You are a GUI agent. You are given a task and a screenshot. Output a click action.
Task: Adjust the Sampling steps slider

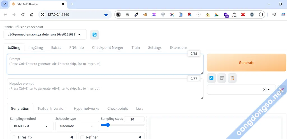point(123,125)
